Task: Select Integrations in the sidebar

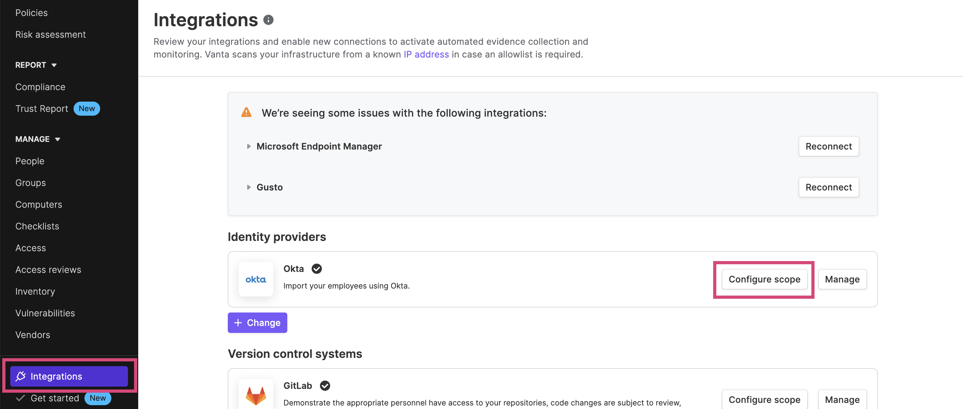Action: tap(69, 376)
